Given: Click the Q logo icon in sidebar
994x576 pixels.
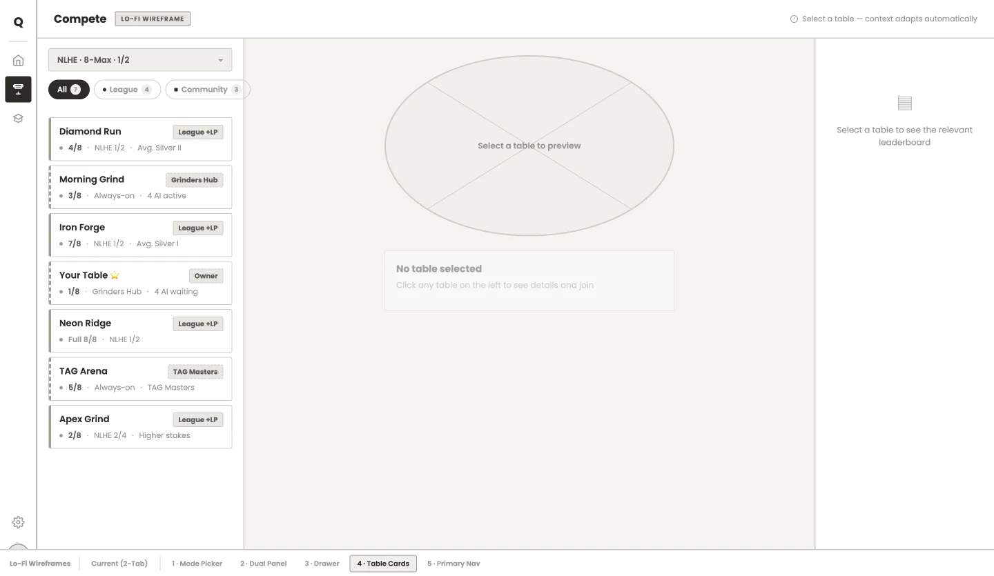Looking at the screenshot, I should (x=18, y=22).
